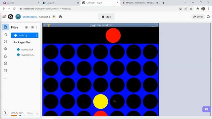The width and height of the screenshot is (212, 119).
Task: Click the yellow piece on the board
Action: pos(101,101)
